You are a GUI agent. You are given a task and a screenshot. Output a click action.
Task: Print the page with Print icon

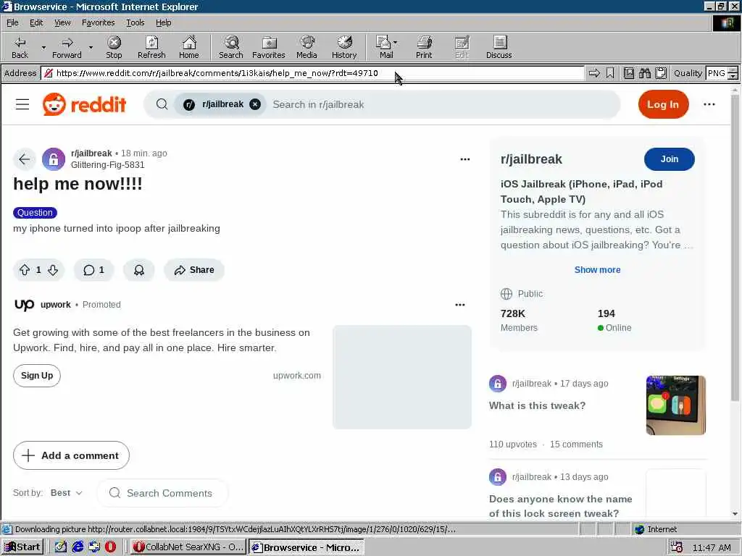coord(424,47)
